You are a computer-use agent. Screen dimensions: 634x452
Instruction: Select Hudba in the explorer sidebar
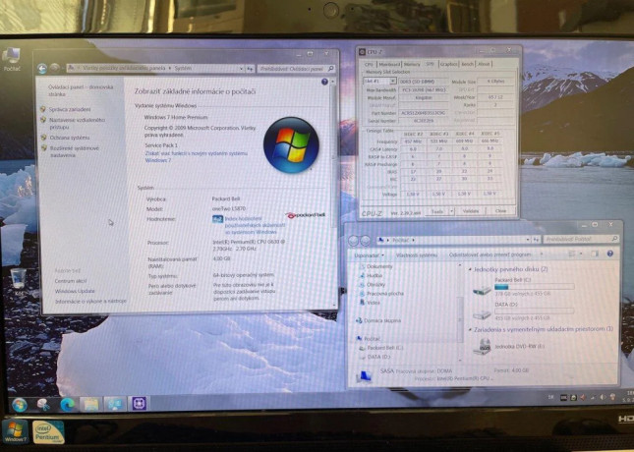click(x=375, y=276)
